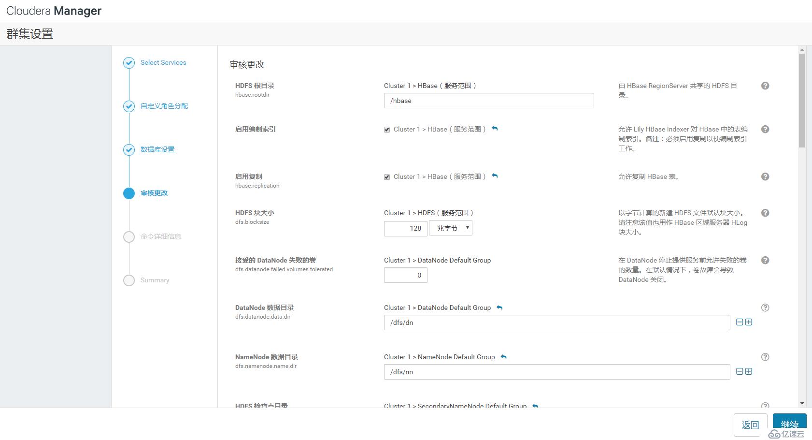Revert DataNode 数据目录 to default value

pyautogui.click(x=500, y=308)
